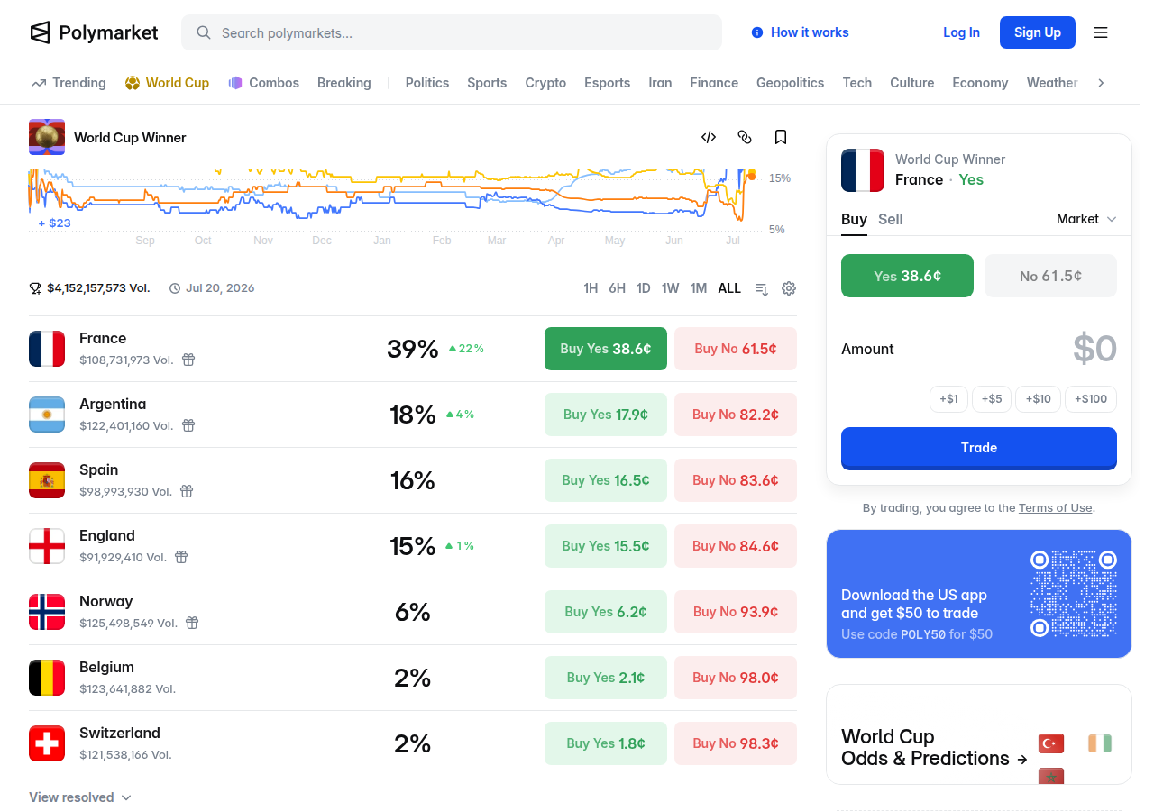Open the Market order type dropdown
The height and width of the screenshot is (811, 1154).
(1086, 219)
